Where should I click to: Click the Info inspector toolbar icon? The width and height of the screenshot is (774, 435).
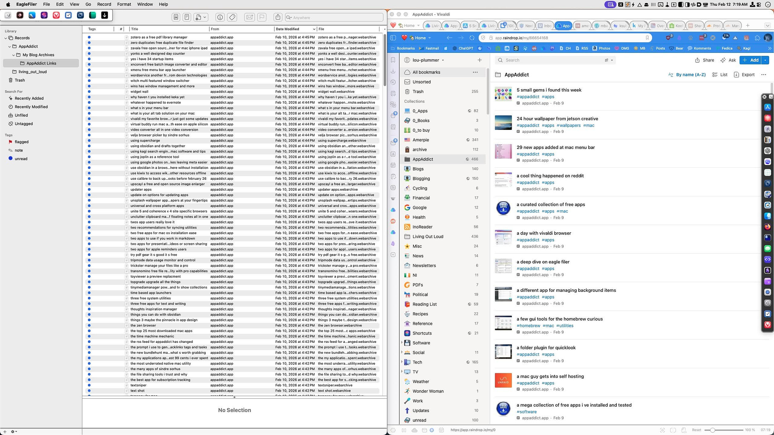(x=220, y=17)
